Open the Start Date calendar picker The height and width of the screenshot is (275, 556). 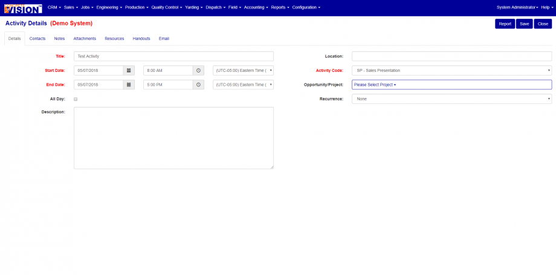pyautogui.click(x=129, y=70)
